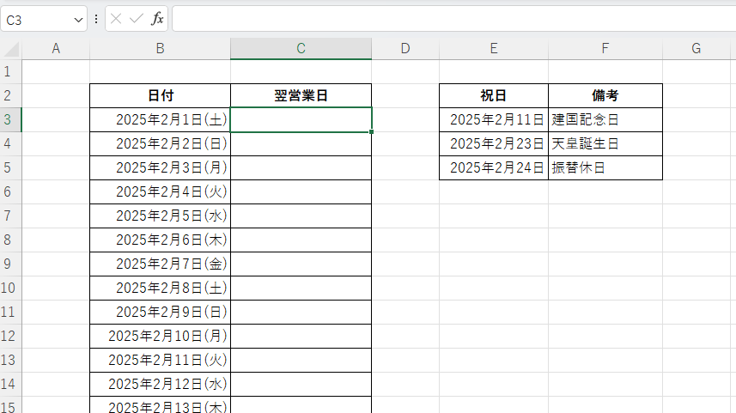The width and height of the screenshot is (736, 413).
Task: Select column A header
Action: (x=56, y=48)
